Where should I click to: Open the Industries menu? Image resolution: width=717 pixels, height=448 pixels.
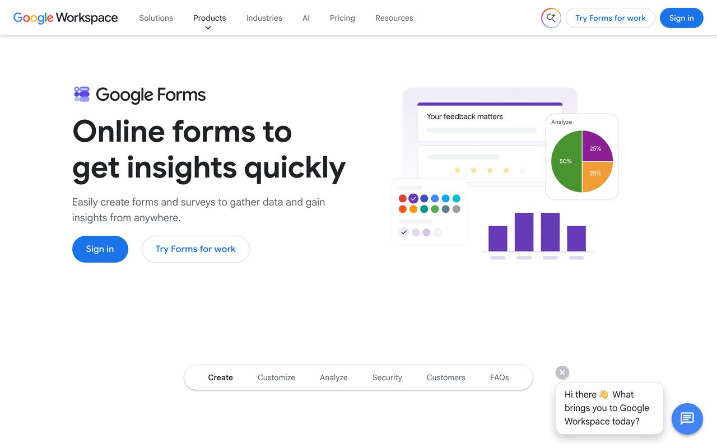click(264, 18)
